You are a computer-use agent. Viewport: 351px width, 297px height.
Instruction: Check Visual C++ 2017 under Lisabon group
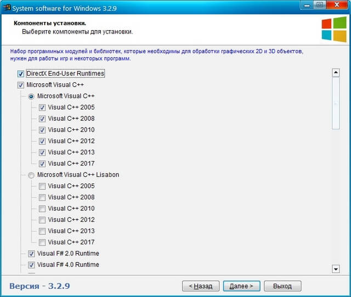click(42, 242)
